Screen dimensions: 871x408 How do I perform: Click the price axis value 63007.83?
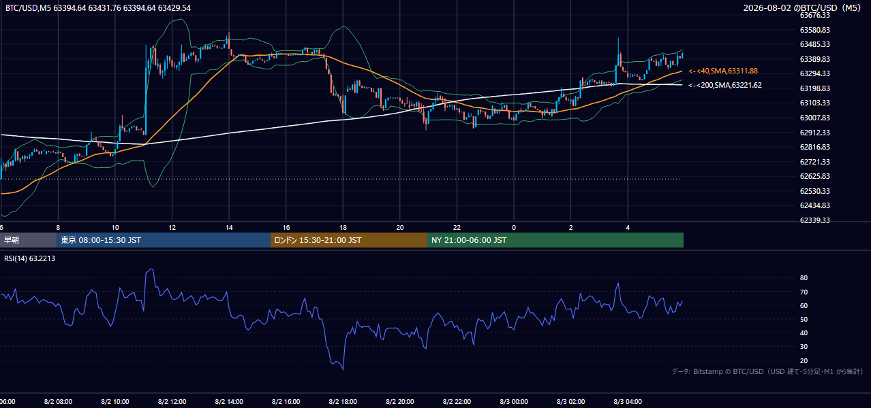pos(814,118)
